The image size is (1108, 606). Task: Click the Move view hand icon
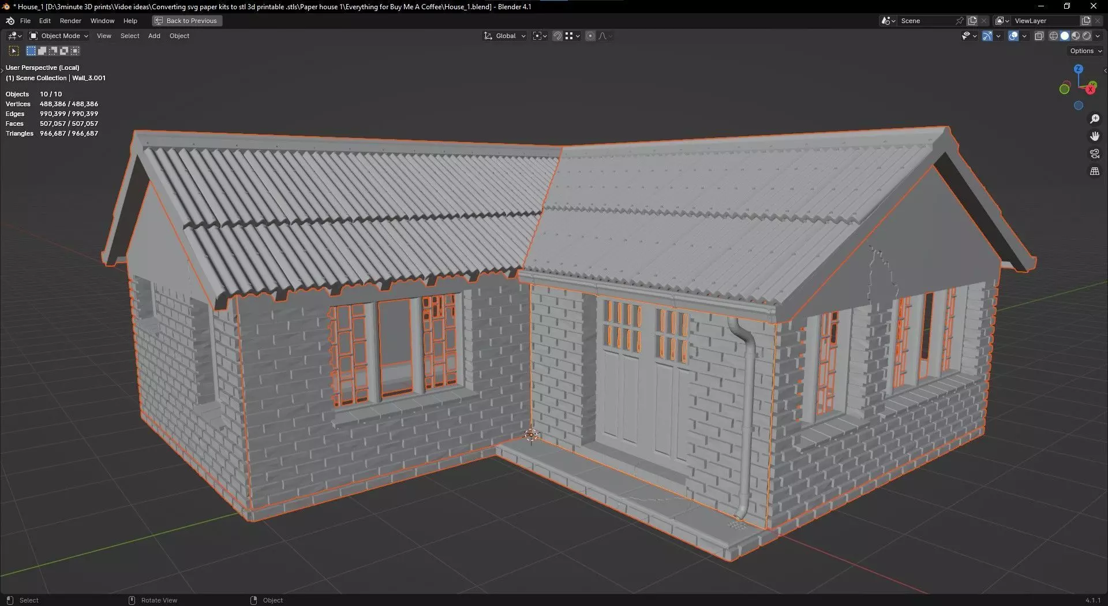click(1095, 136)
